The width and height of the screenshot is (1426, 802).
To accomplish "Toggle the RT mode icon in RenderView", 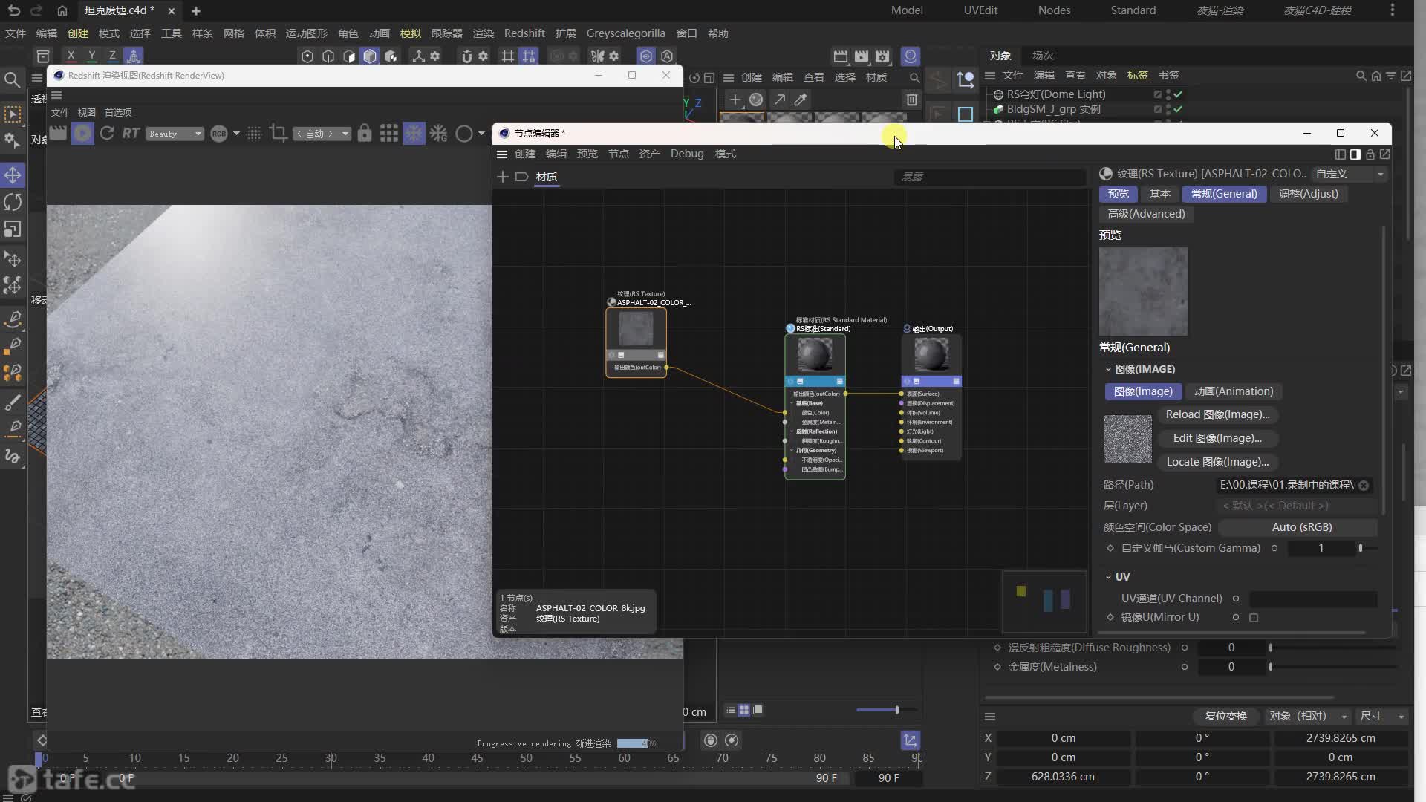I will coord(131,133).
